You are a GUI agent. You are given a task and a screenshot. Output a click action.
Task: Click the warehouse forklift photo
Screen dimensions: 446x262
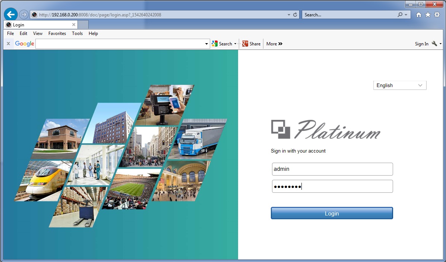[78, 207]
